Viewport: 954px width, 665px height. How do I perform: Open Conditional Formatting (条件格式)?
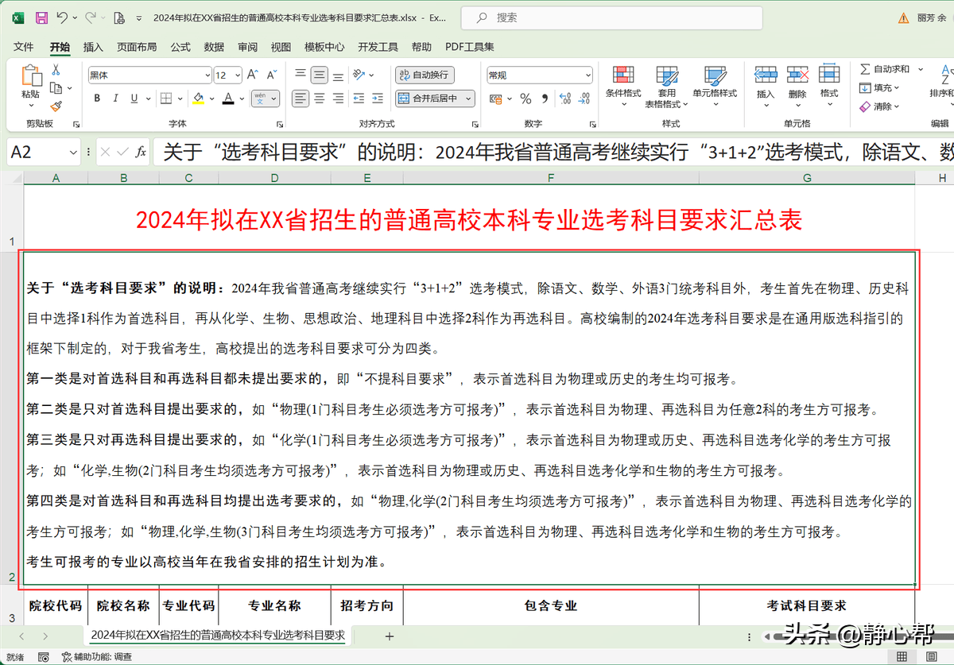(x=623, y=87)
